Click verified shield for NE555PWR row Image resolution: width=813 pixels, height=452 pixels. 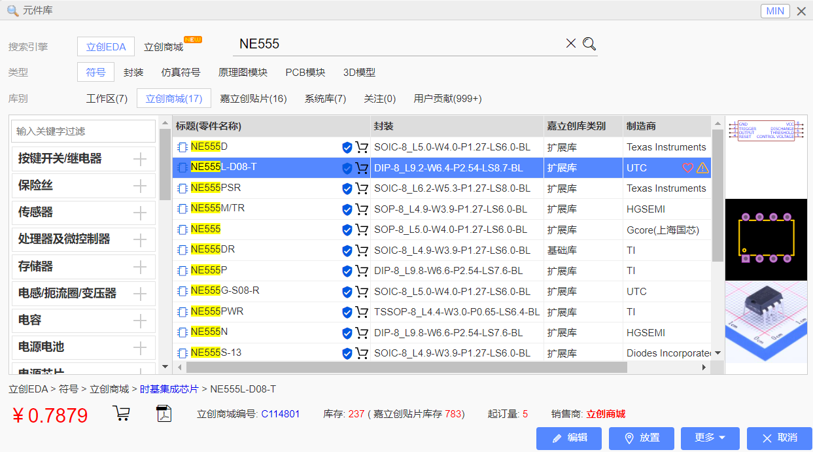347,313
